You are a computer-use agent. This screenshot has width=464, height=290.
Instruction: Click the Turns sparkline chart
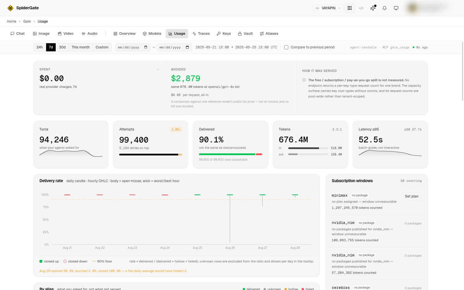coord(71,153)
